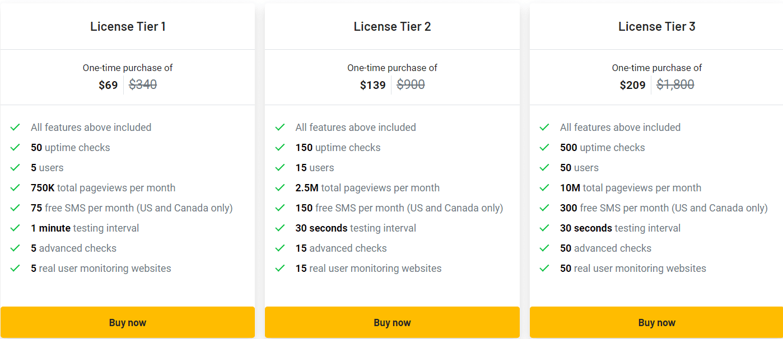
Task: Select the checkmark for 750K total pageviews
Action: tap(15, 187)
